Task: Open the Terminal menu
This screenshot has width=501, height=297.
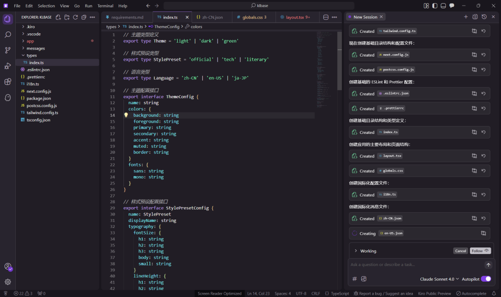Action: tap(105, 6)
